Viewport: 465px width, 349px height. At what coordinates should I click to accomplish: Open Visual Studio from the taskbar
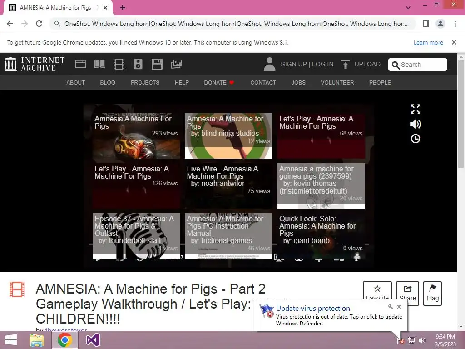tap(93, 340)
